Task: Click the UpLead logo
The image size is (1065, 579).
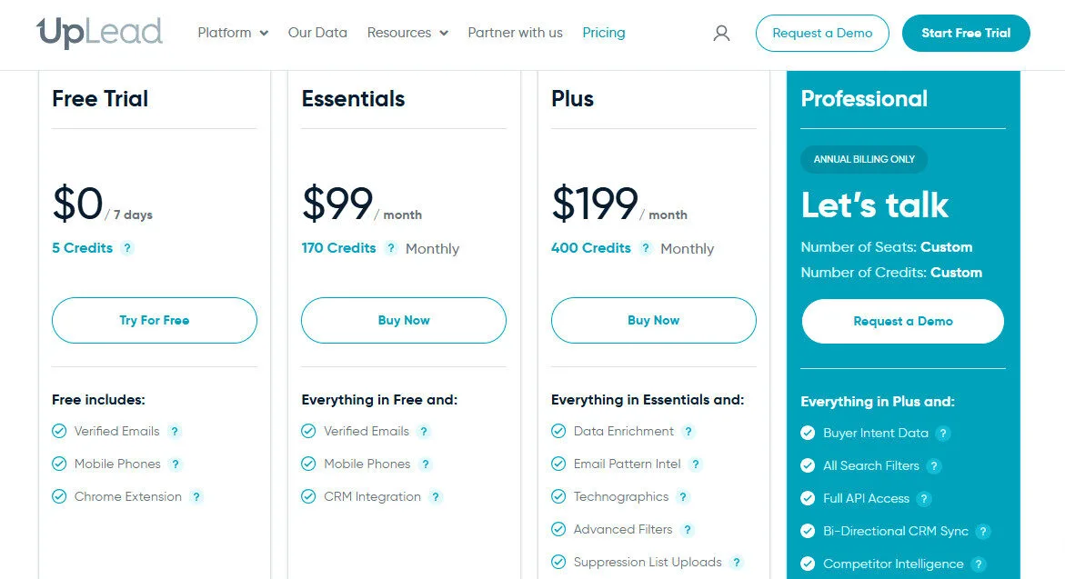Action: tap(100, 32)
